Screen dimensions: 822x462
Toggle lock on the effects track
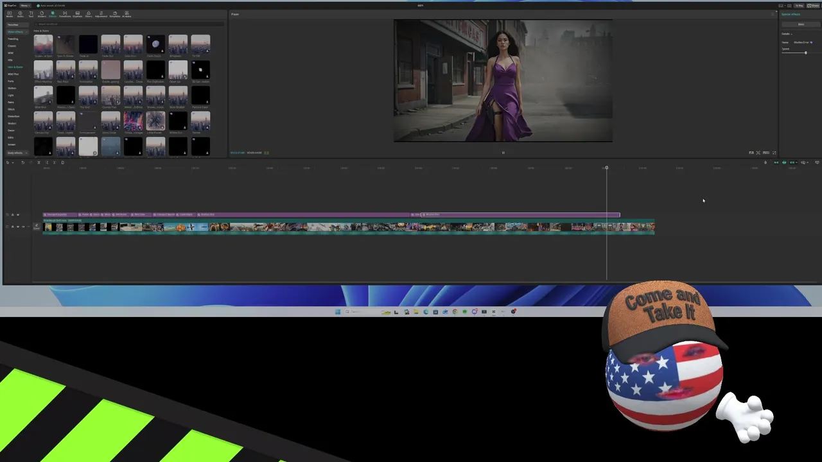tap(12, 215)
